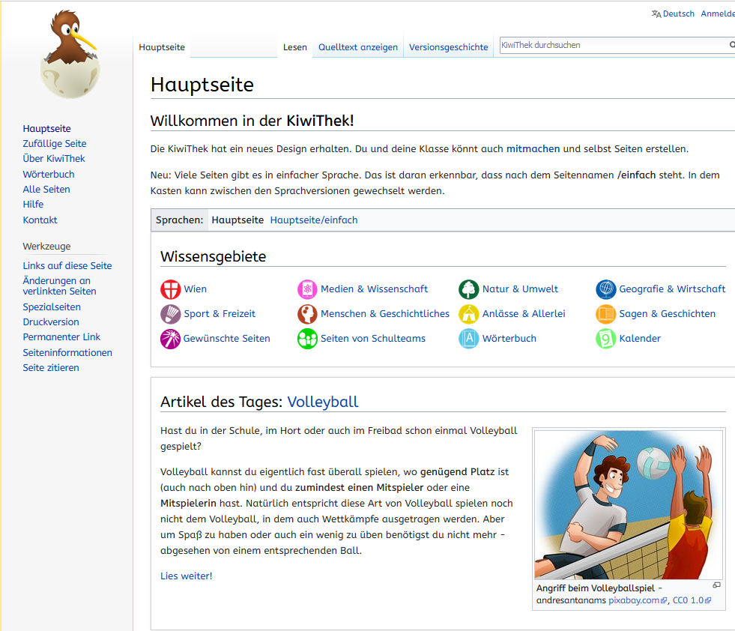Open Gewünschte Seiten text link
The height and width of the screenshot is (631, 735).
pos(226,339)
